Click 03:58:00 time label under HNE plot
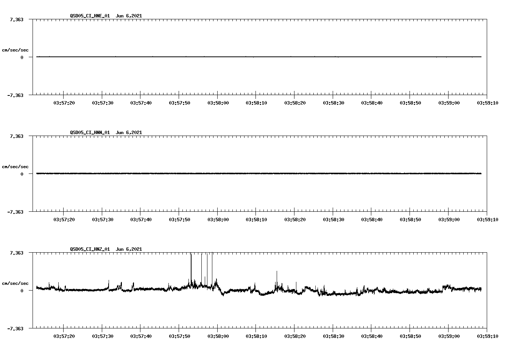The image size is (514, 350). [218, 103]
